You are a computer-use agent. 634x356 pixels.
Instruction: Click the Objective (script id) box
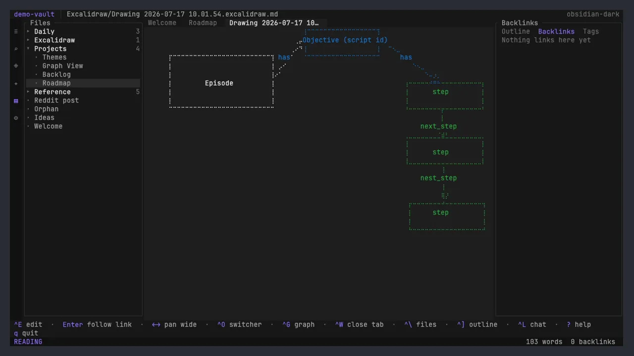(x=343, y=42)
